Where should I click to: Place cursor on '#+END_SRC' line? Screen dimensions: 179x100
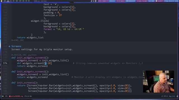pos(18,40)
